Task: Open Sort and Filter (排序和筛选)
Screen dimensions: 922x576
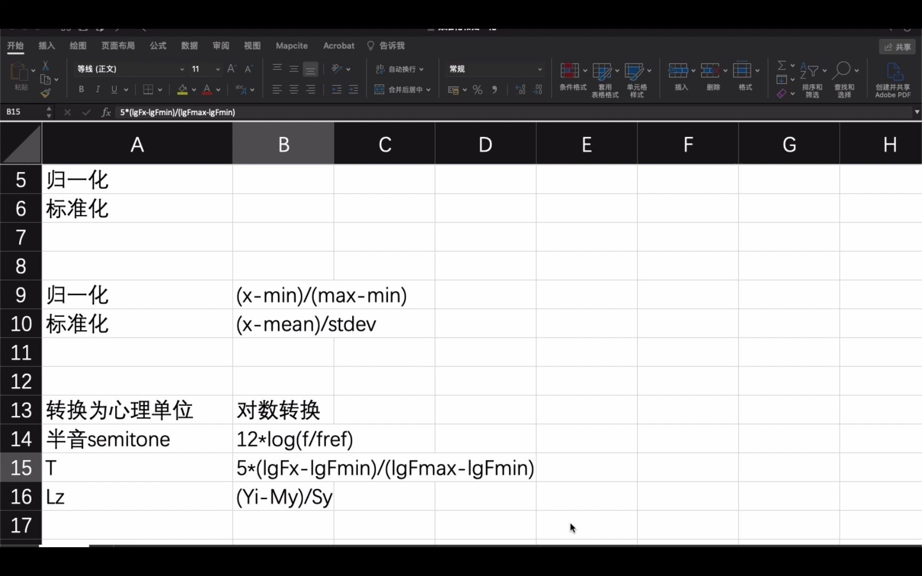Action: pyautogui.click(x=812, y=80)
